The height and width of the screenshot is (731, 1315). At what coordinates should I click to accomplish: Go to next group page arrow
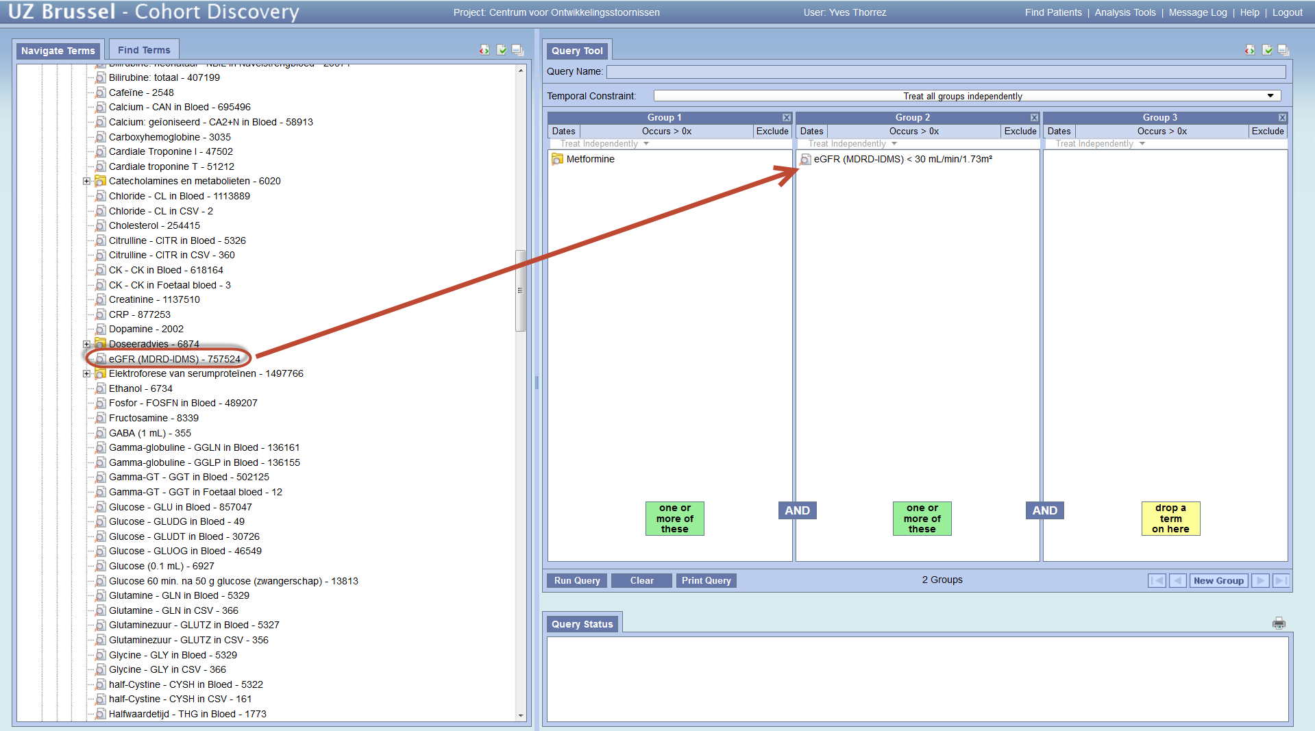click(1260, 581)
